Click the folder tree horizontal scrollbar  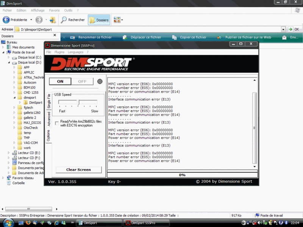29,209
